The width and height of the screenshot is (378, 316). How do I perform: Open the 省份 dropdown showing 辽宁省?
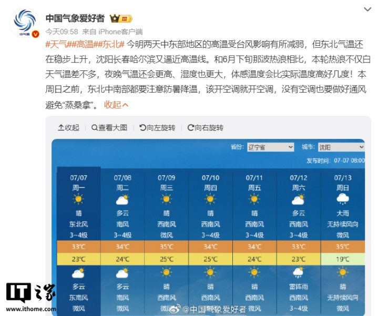(x=270, y=147)
